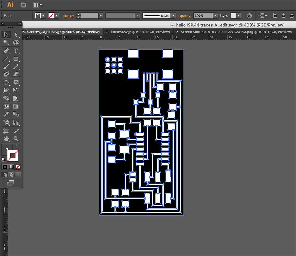
Task: Activate the Zoom magnifier tool
Action: pos(16,139)
